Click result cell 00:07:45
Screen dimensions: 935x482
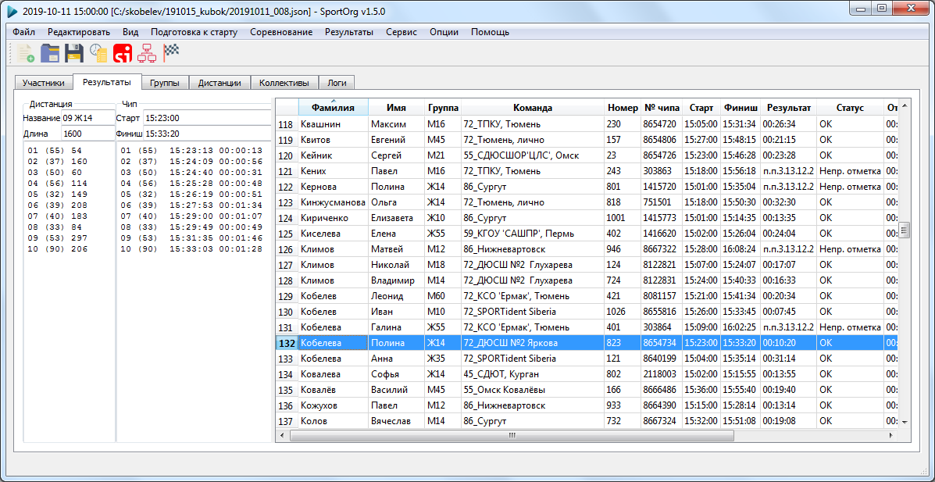788,312
